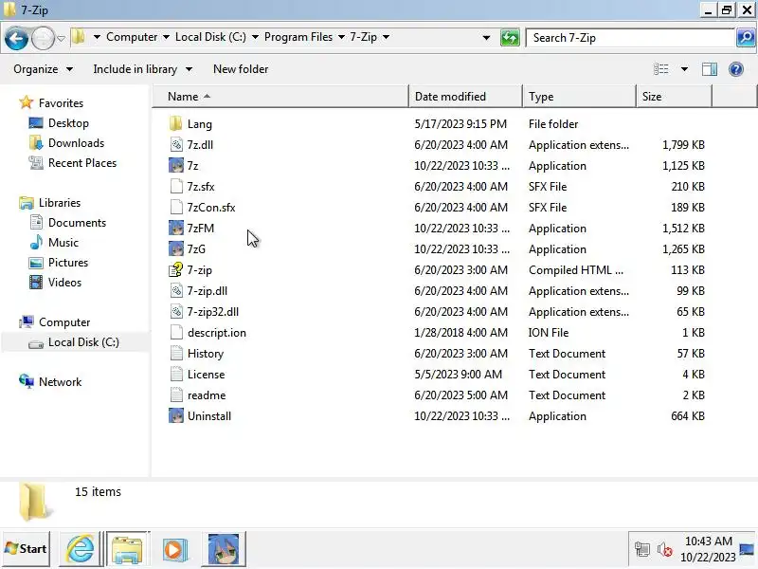This screenshot has width=758, height=569.
Task: Open Favorites in navigation pane
Action: (61, 103)
